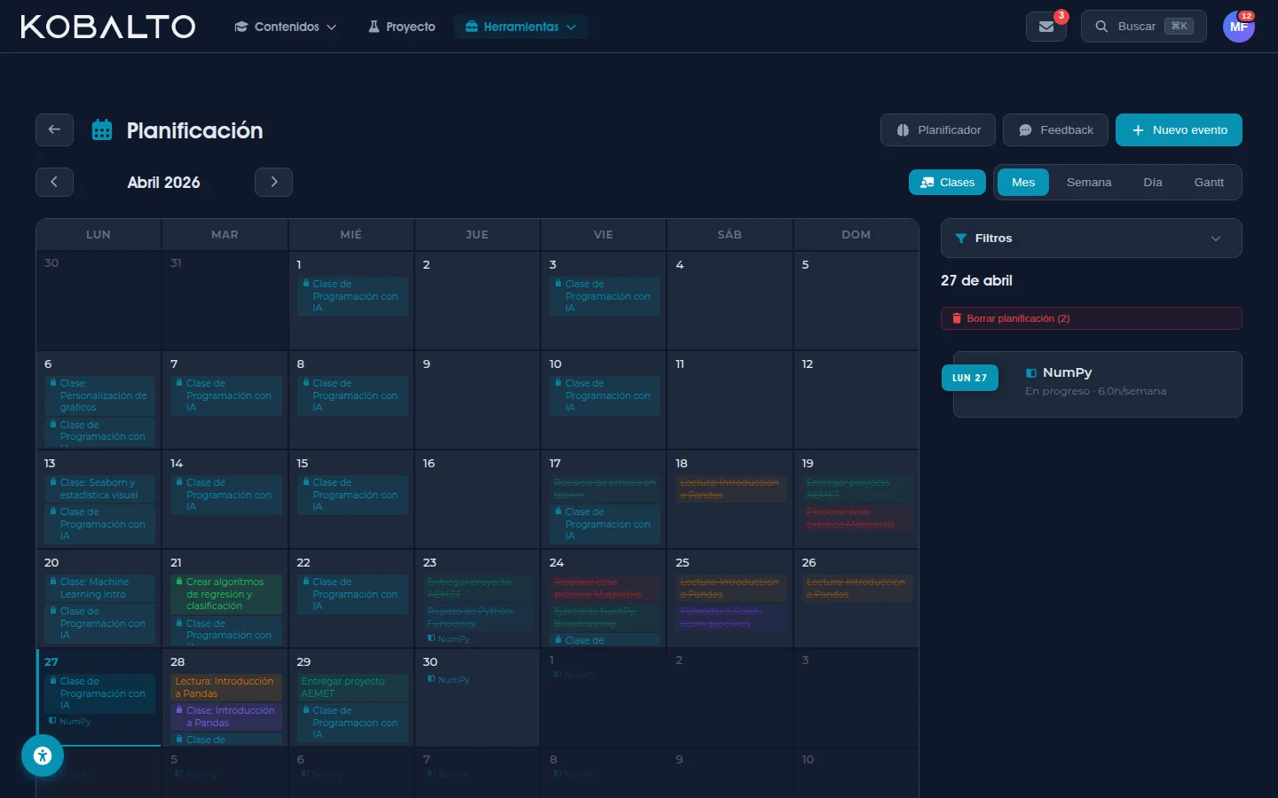Image resolution: width=1278 pixels, height=798 pixels.
Task: Click the Planificación calendar icon
Action: pos(102,130)
